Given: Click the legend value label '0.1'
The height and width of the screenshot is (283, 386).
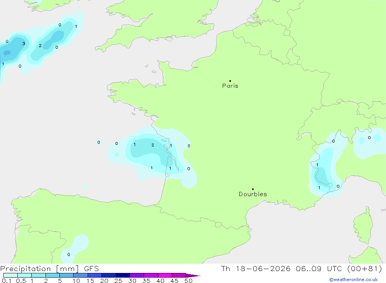Looking at the screenshot, I should (7, 281).
